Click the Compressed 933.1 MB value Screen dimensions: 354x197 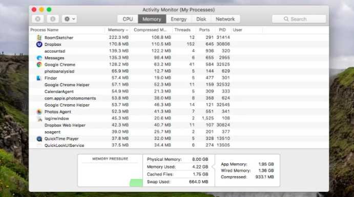[264, 177]
